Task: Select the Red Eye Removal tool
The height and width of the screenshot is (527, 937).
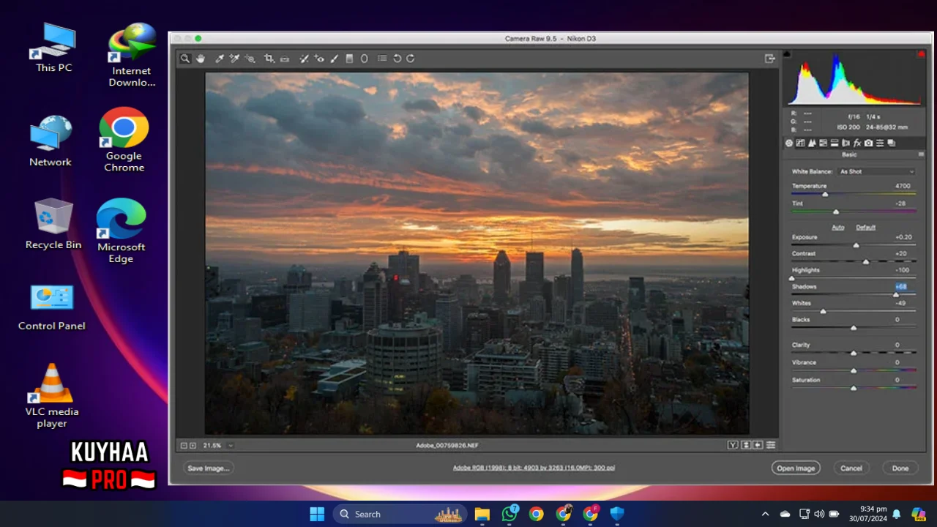Action: coord(319,59)
